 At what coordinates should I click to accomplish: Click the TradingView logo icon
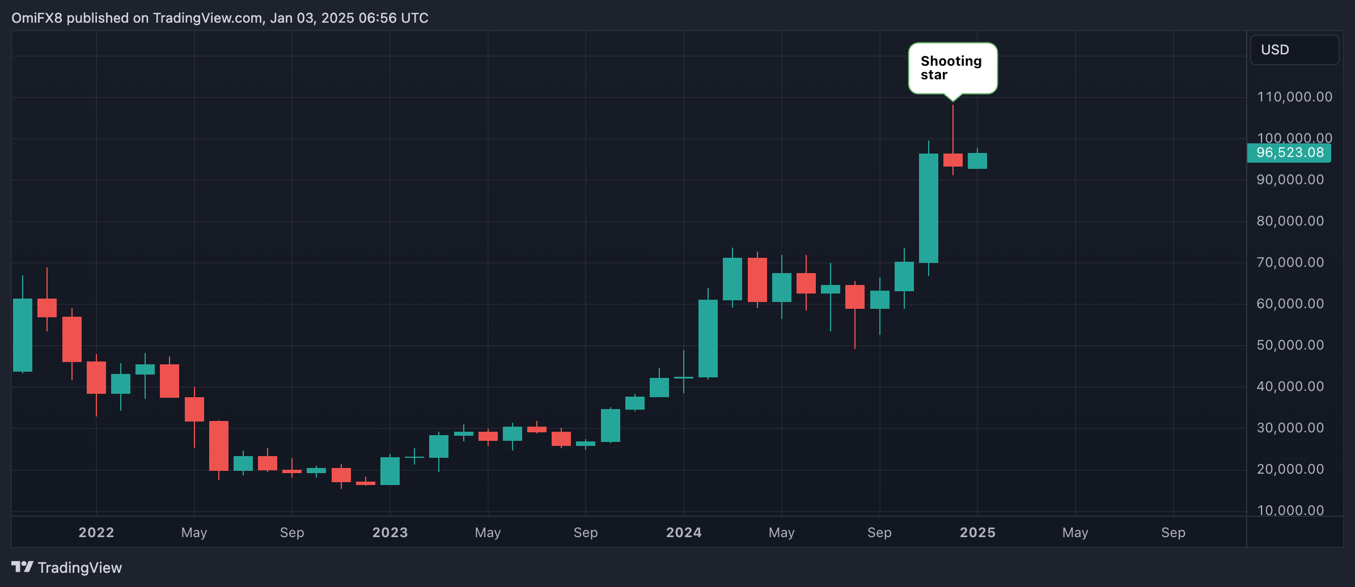tap(23, 567)
